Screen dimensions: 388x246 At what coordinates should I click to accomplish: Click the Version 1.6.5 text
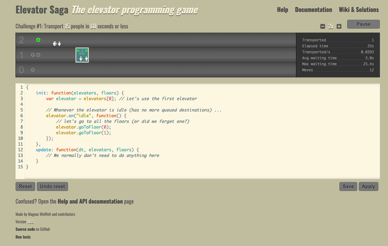25,222
